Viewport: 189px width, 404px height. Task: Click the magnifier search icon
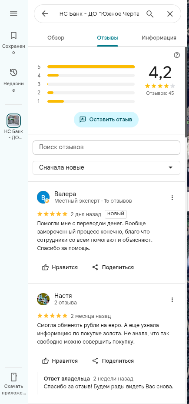click(150, 13)
